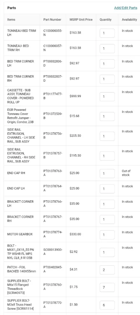Select quantity showing 6 for M3x8 Truss screw
This screenshot has height=315, width=140.
pyautogui.click(x=107, y=305)
